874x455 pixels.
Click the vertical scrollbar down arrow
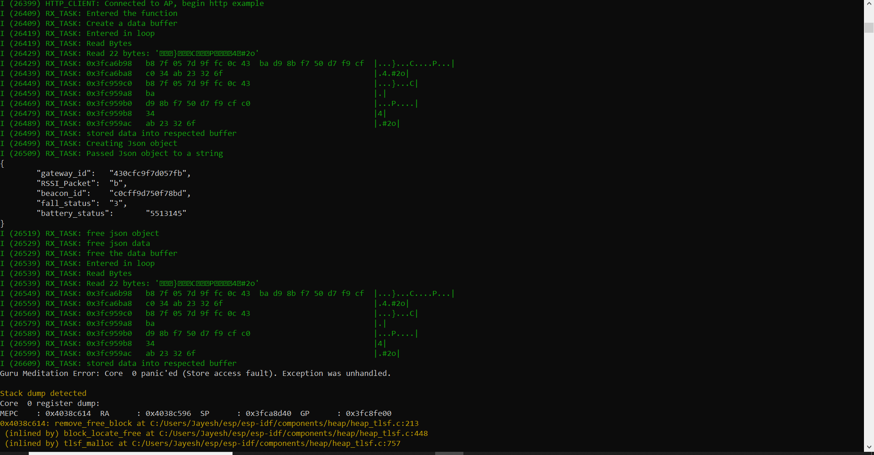coord(869,447)
